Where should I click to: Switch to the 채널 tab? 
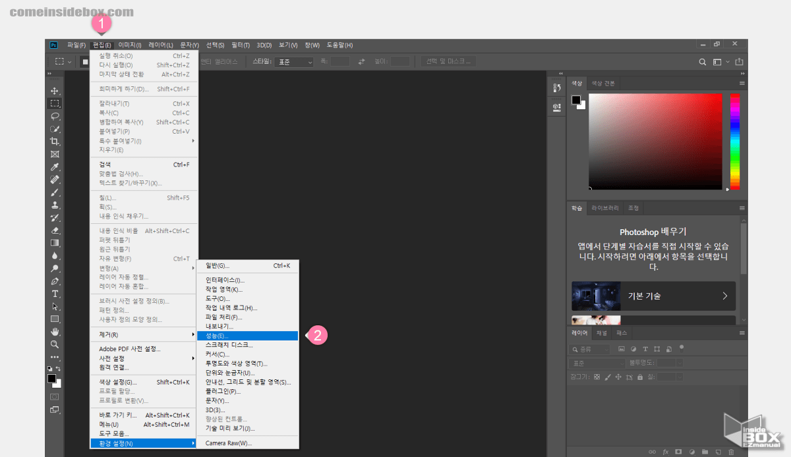click(601, 333)
